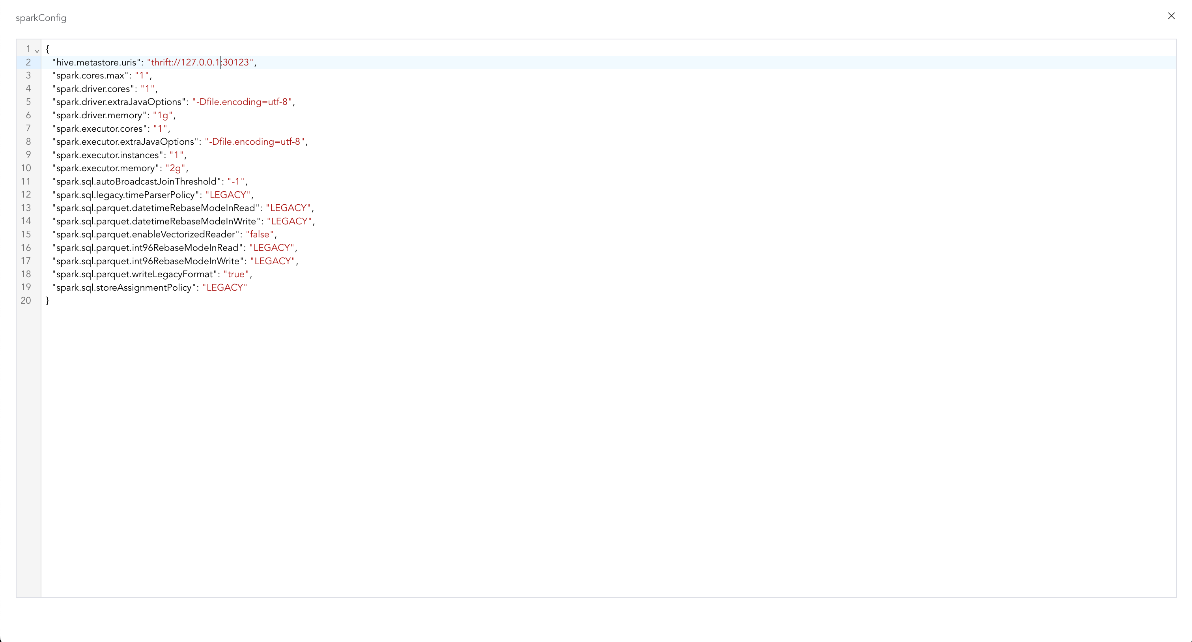Close the sparkConfig dialog
The height and width of the screenshot is (642, 1192).
(x=1171, y=16)
